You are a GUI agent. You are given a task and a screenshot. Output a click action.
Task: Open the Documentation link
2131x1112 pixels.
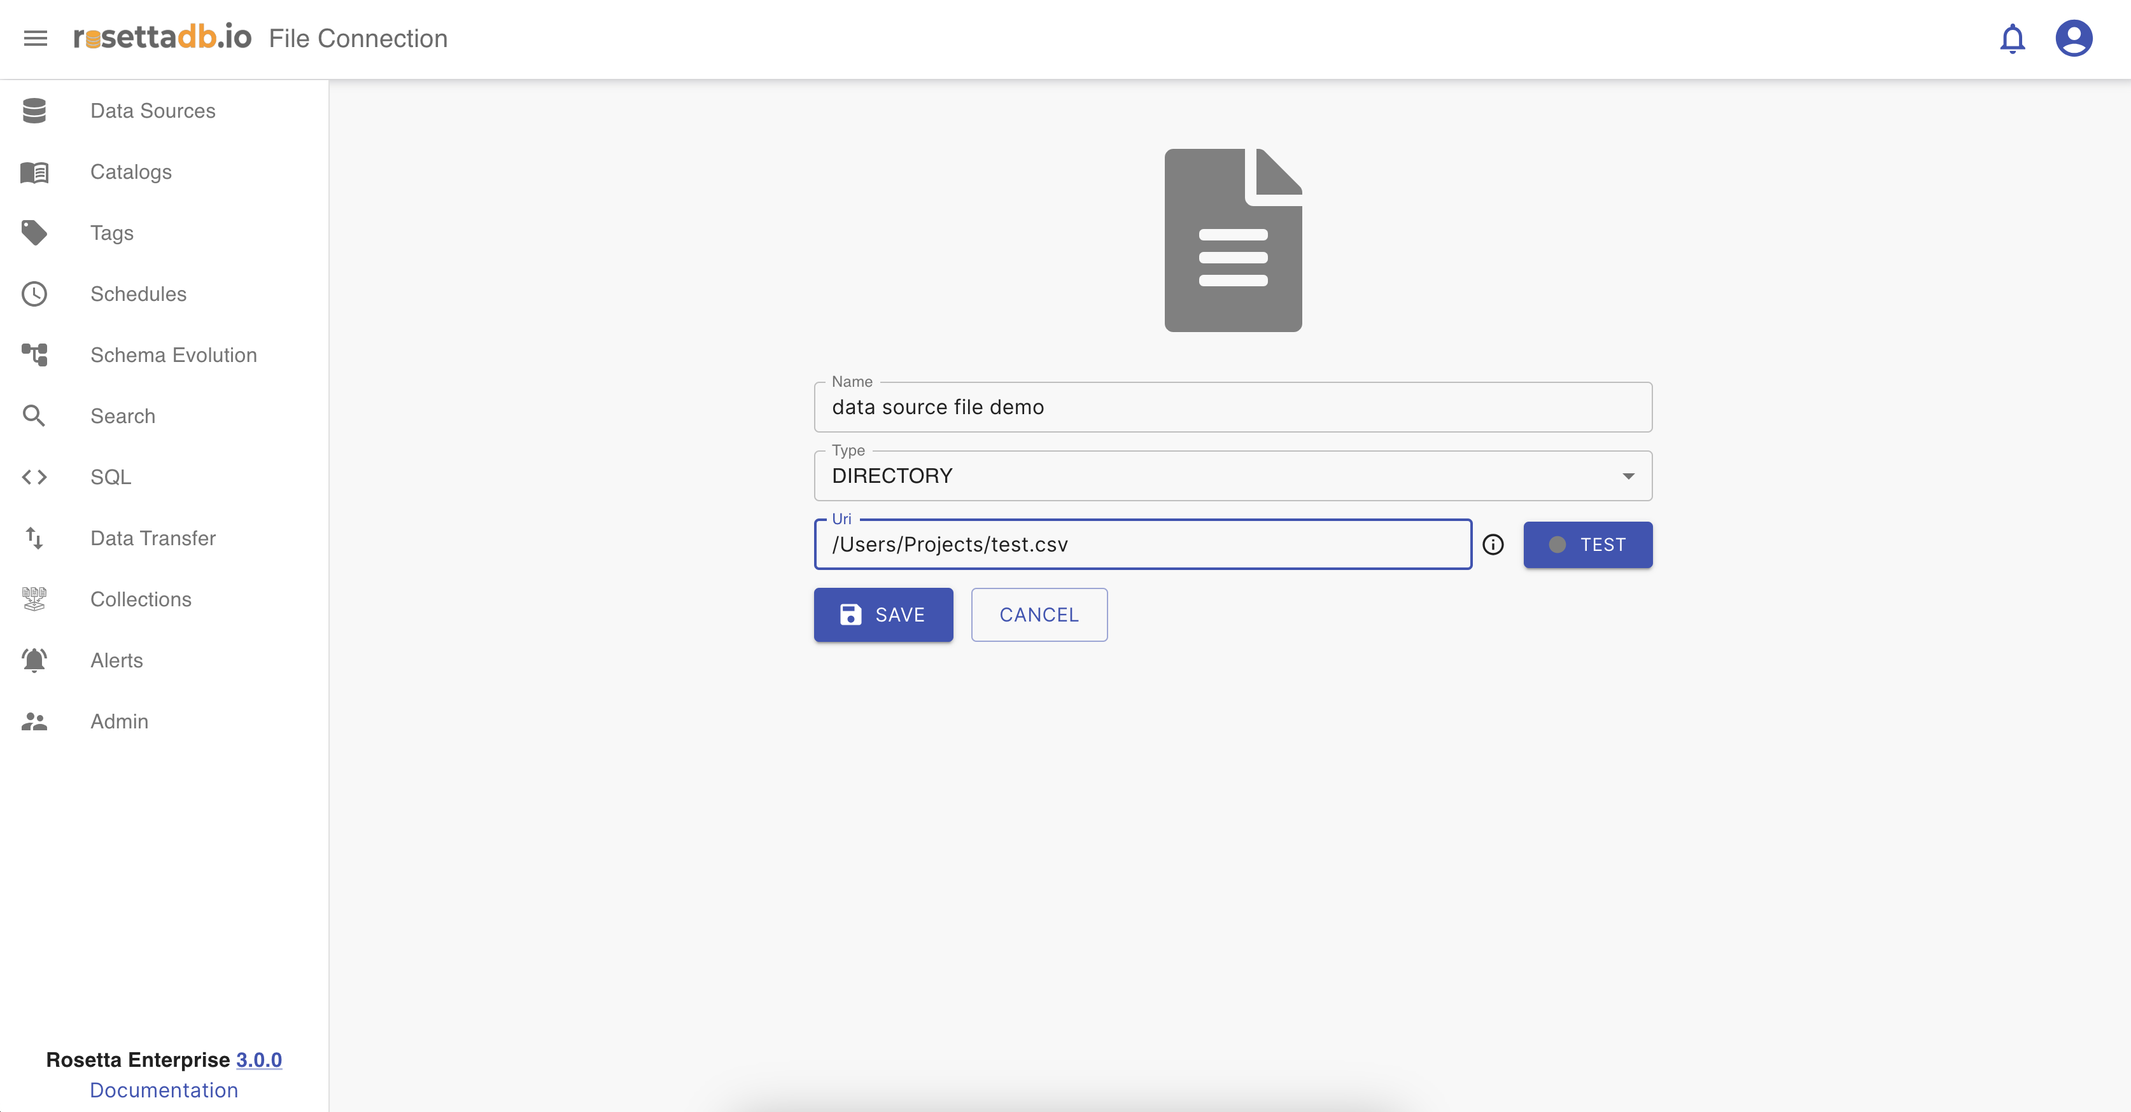tap(164, 1090)
